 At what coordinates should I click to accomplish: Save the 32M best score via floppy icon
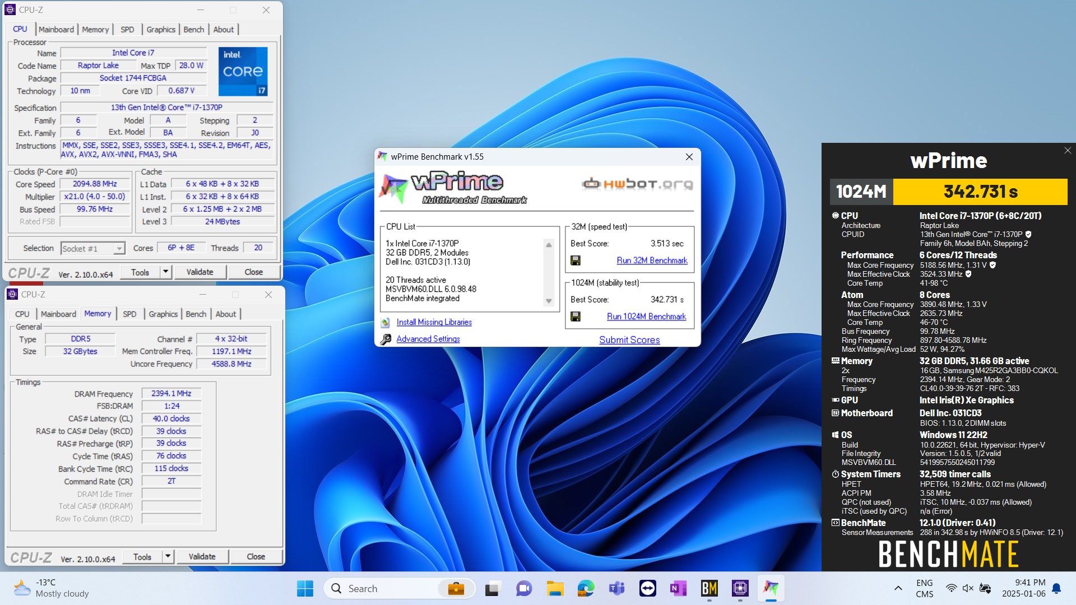tap(575, 260)
